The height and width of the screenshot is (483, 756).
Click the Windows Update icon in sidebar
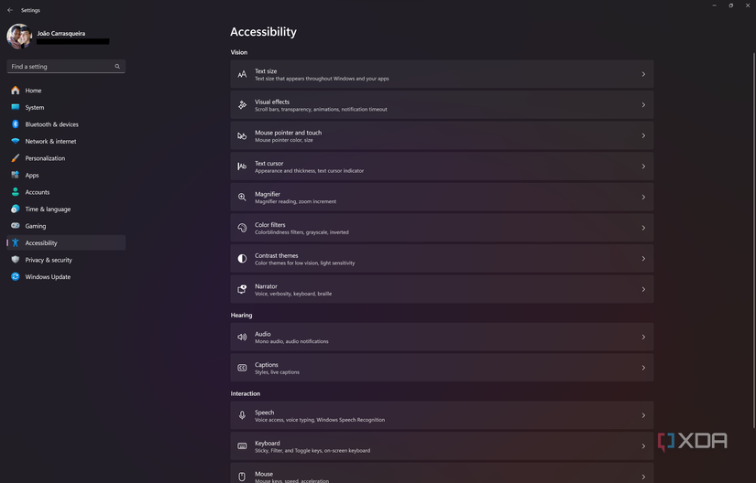(16, 276)
